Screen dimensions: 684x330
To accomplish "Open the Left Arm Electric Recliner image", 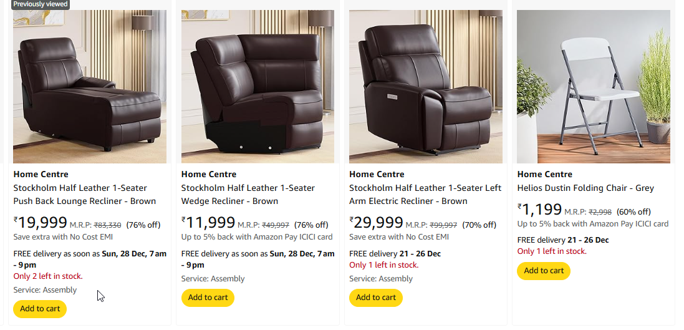I will (426, 87).
